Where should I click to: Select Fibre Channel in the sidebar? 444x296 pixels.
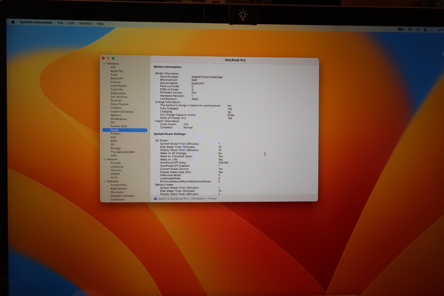[x=119, y=104]
